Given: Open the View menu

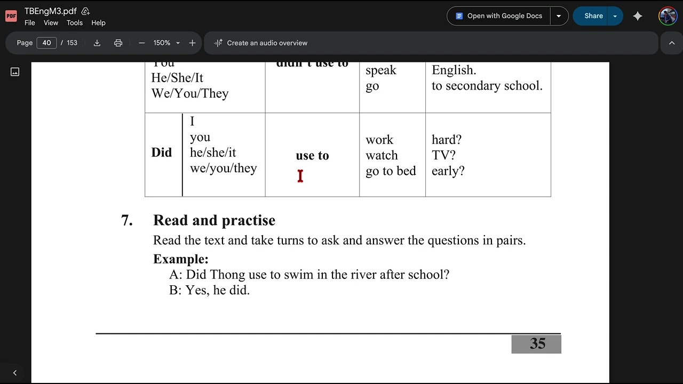Looking at the screenshot, I should [51, 23].
